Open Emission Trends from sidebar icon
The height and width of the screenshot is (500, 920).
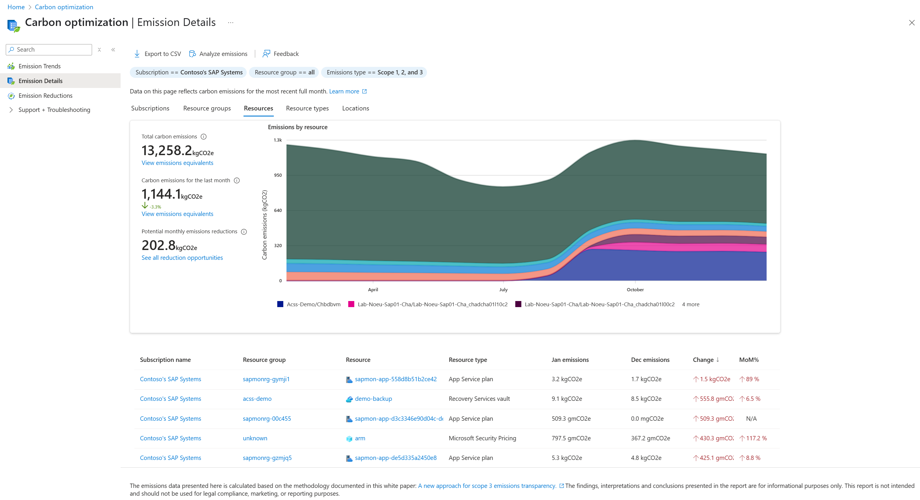tap(11, 66)
